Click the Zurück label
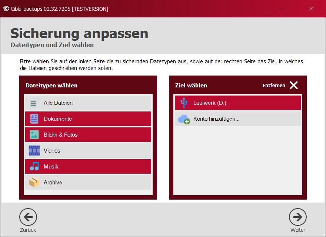 pyautogui.click(x=28, y=230)
